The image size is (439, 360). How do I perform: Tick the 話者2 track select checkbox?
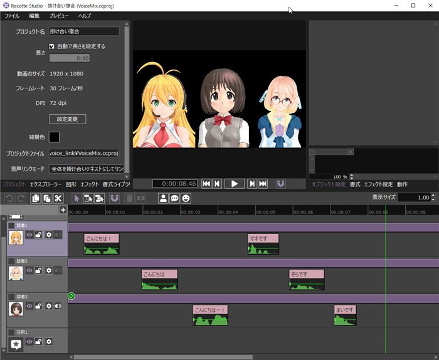[x=11, y=261]
